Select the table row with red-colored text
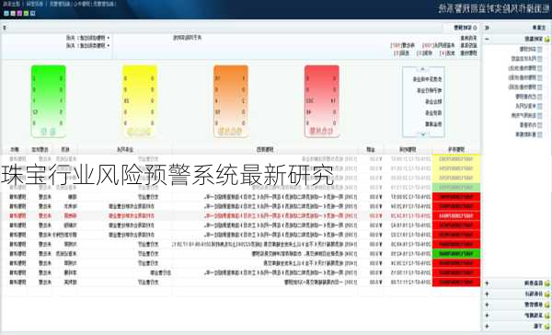 (x=241, y=216)
